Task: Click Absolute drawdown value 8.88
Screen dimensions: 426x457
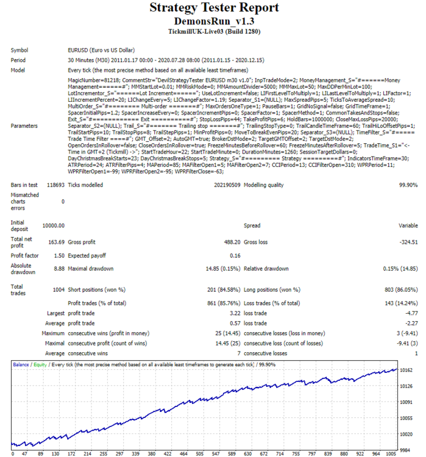Action: (x=59, y=269)
